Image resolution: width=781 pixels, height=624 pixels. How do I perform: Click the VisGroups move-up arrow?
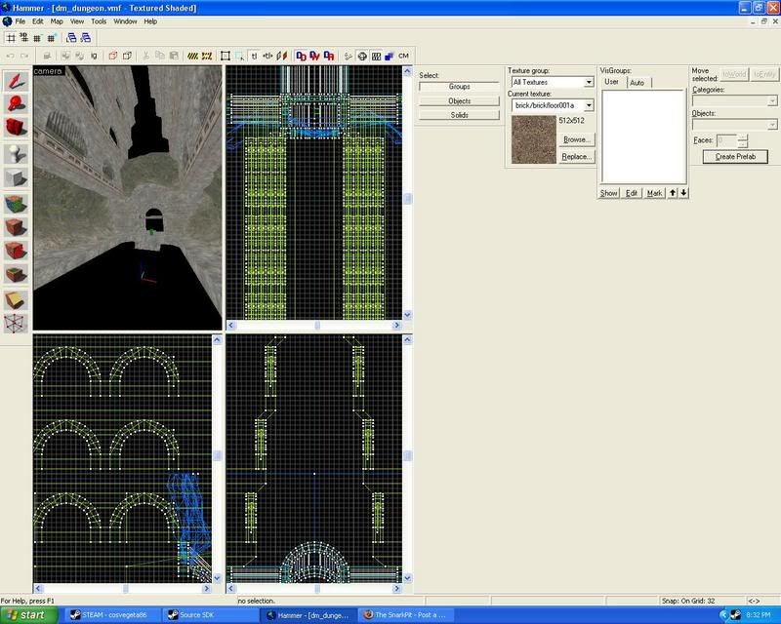[673, 193]
